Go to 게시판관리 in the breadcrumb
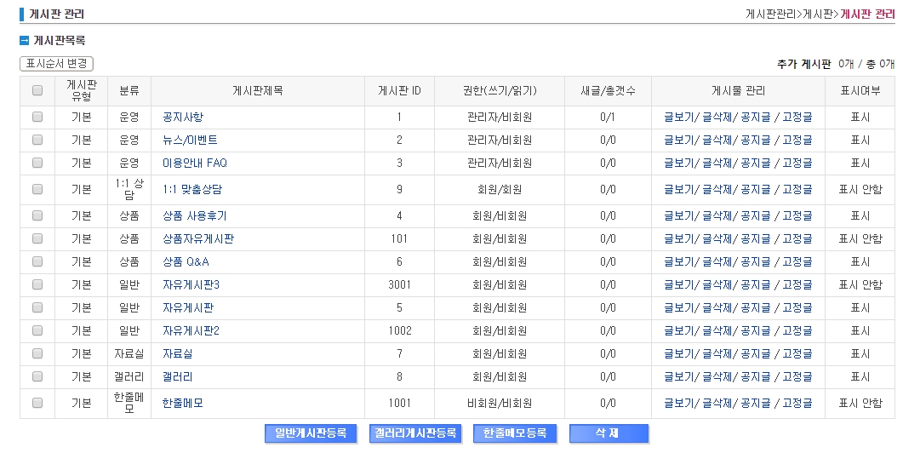Viewport: 903px width, 453px height. coord(770,14)
